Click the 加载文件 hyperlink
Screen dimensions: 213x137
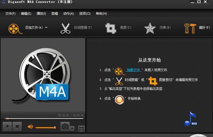click(134, 70)
